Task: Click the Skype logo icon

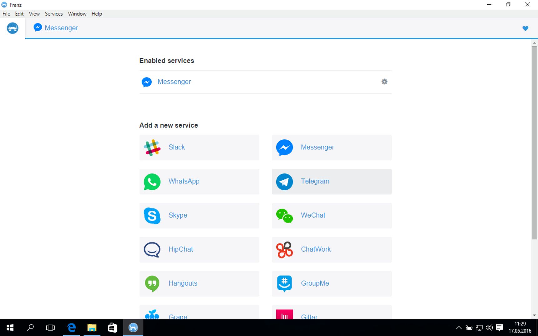Action: click(152, 216)
